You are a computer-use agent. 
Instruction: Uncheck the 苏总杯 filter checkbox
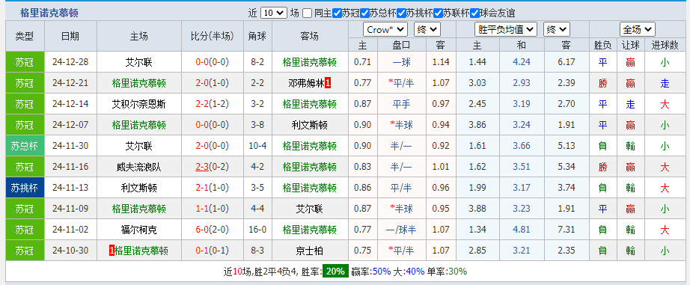coord(364,13)
